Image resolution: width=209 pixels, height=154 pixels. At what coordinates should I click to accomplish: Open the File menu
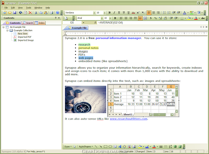6,8
